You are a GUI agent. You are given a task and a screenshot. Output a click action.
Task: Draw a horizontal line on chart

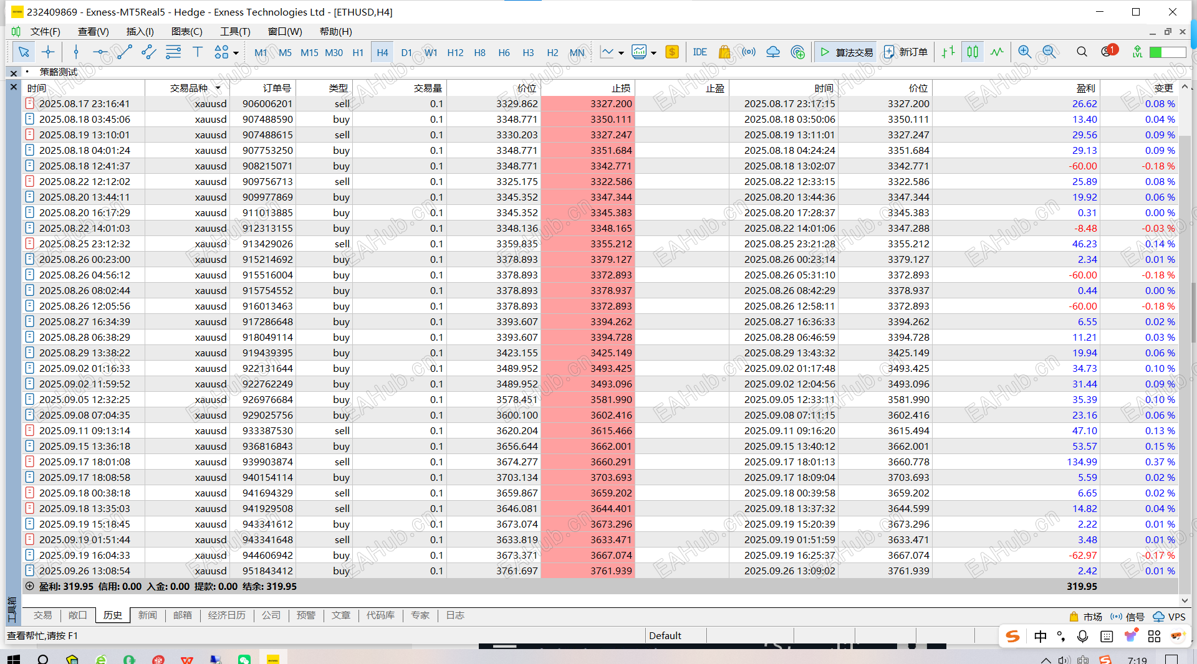pos(100,52)
